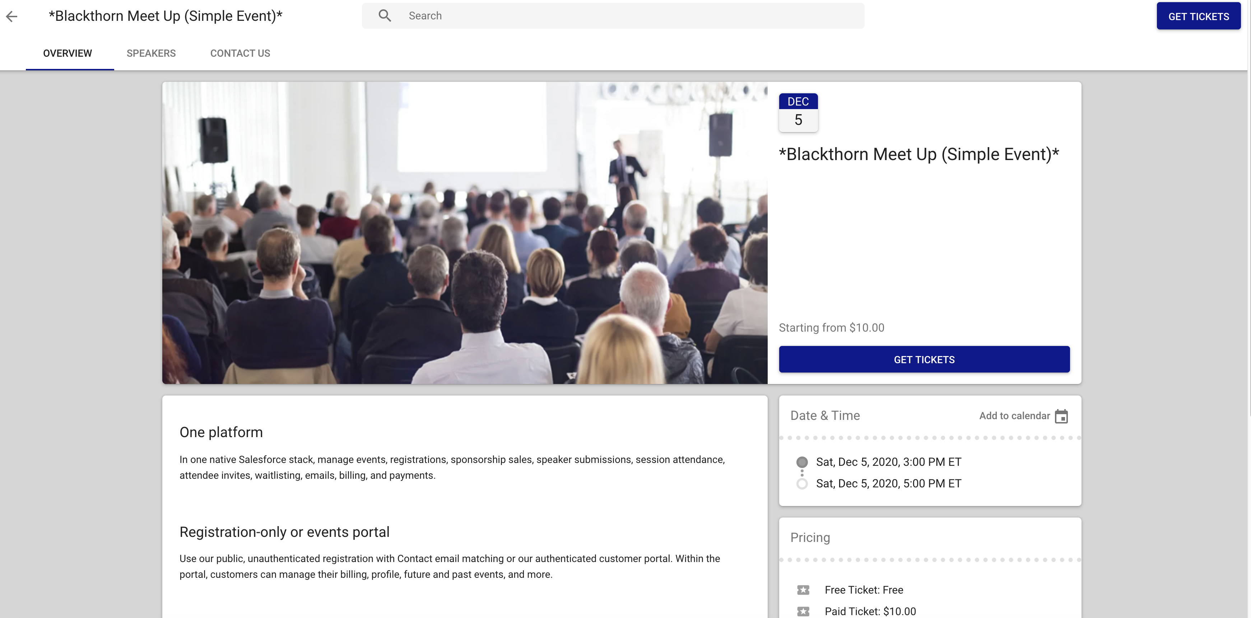The width and height of the screenshot is (1251, 618).
Task: Click the wide Get Tickets button
Action: (x=924, y=359)
